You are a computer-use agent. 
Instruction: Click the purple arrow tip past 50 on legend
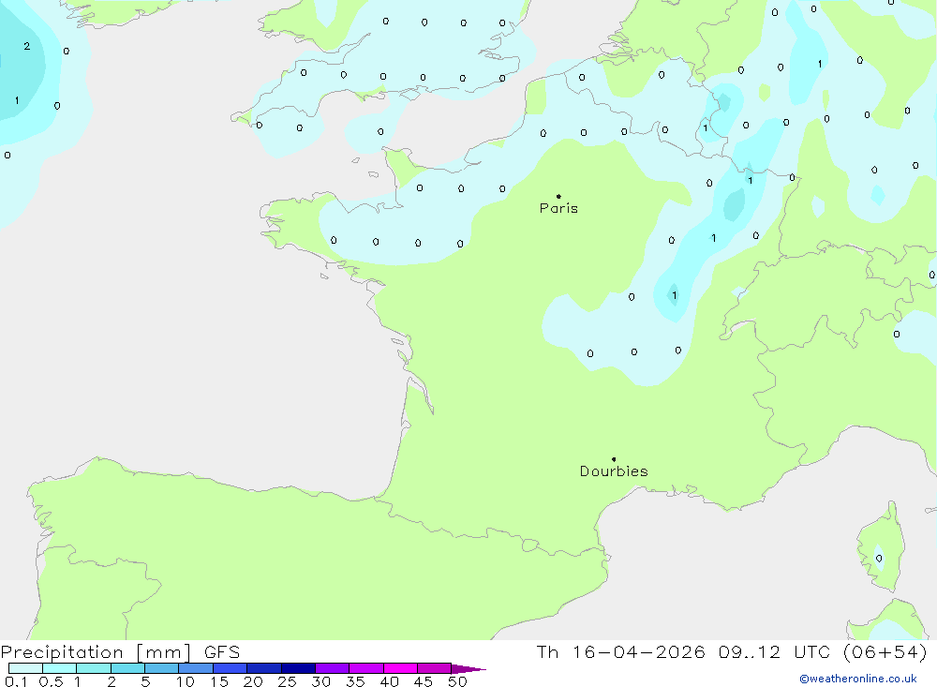(468, 669)
